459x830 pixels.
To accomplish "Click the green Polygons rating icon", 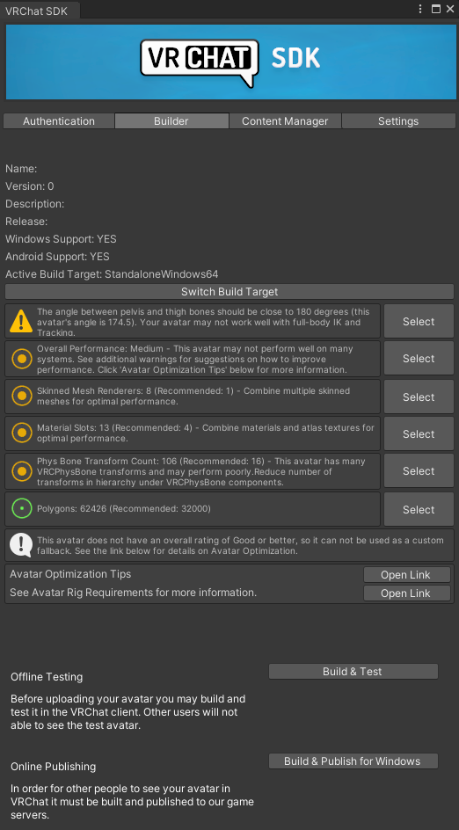I will tap(22, 509).
